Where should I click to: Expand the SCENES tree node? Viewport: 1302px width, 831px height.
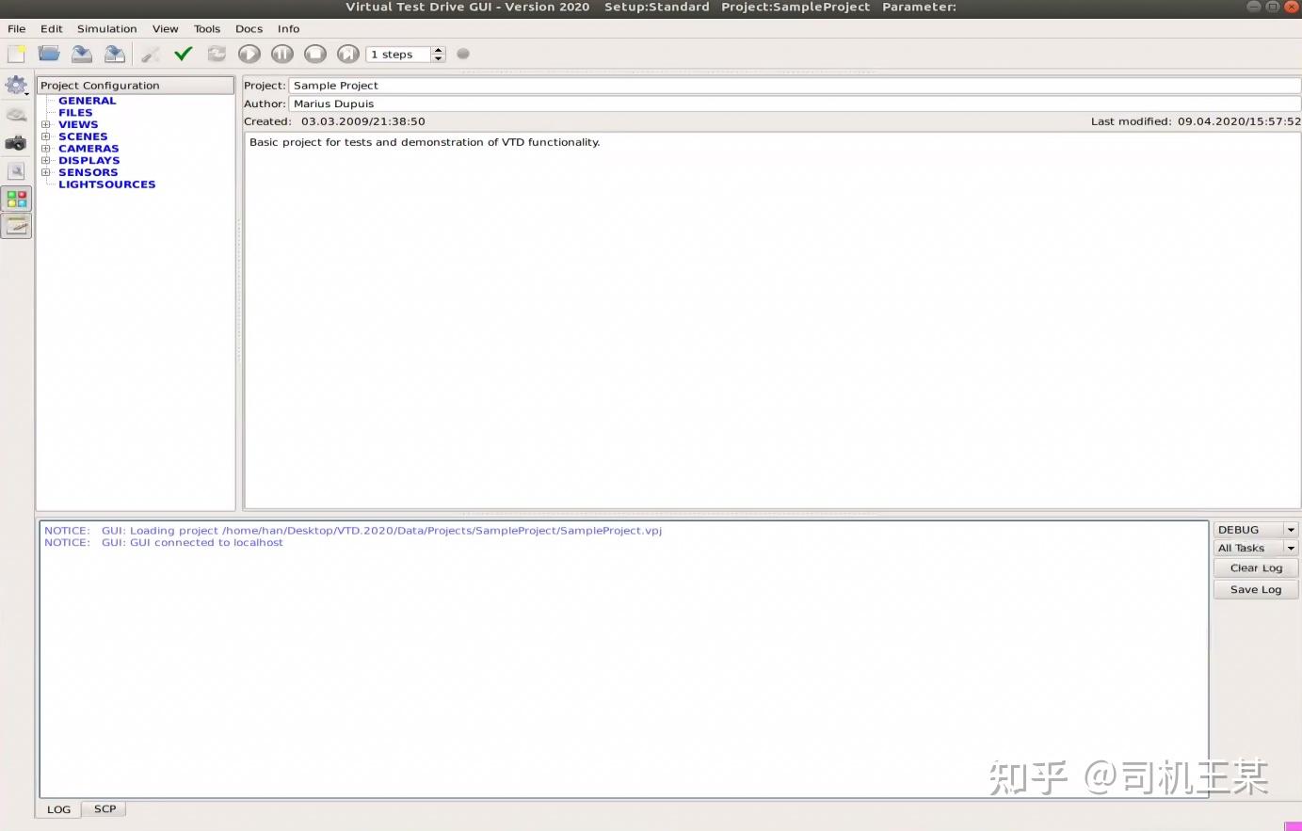pyautogui.click(x=46, y=136)
